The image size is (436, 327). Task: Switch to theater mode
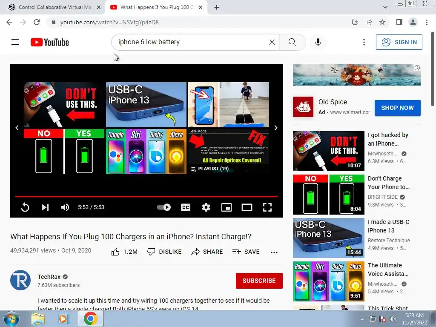point(247,207)
